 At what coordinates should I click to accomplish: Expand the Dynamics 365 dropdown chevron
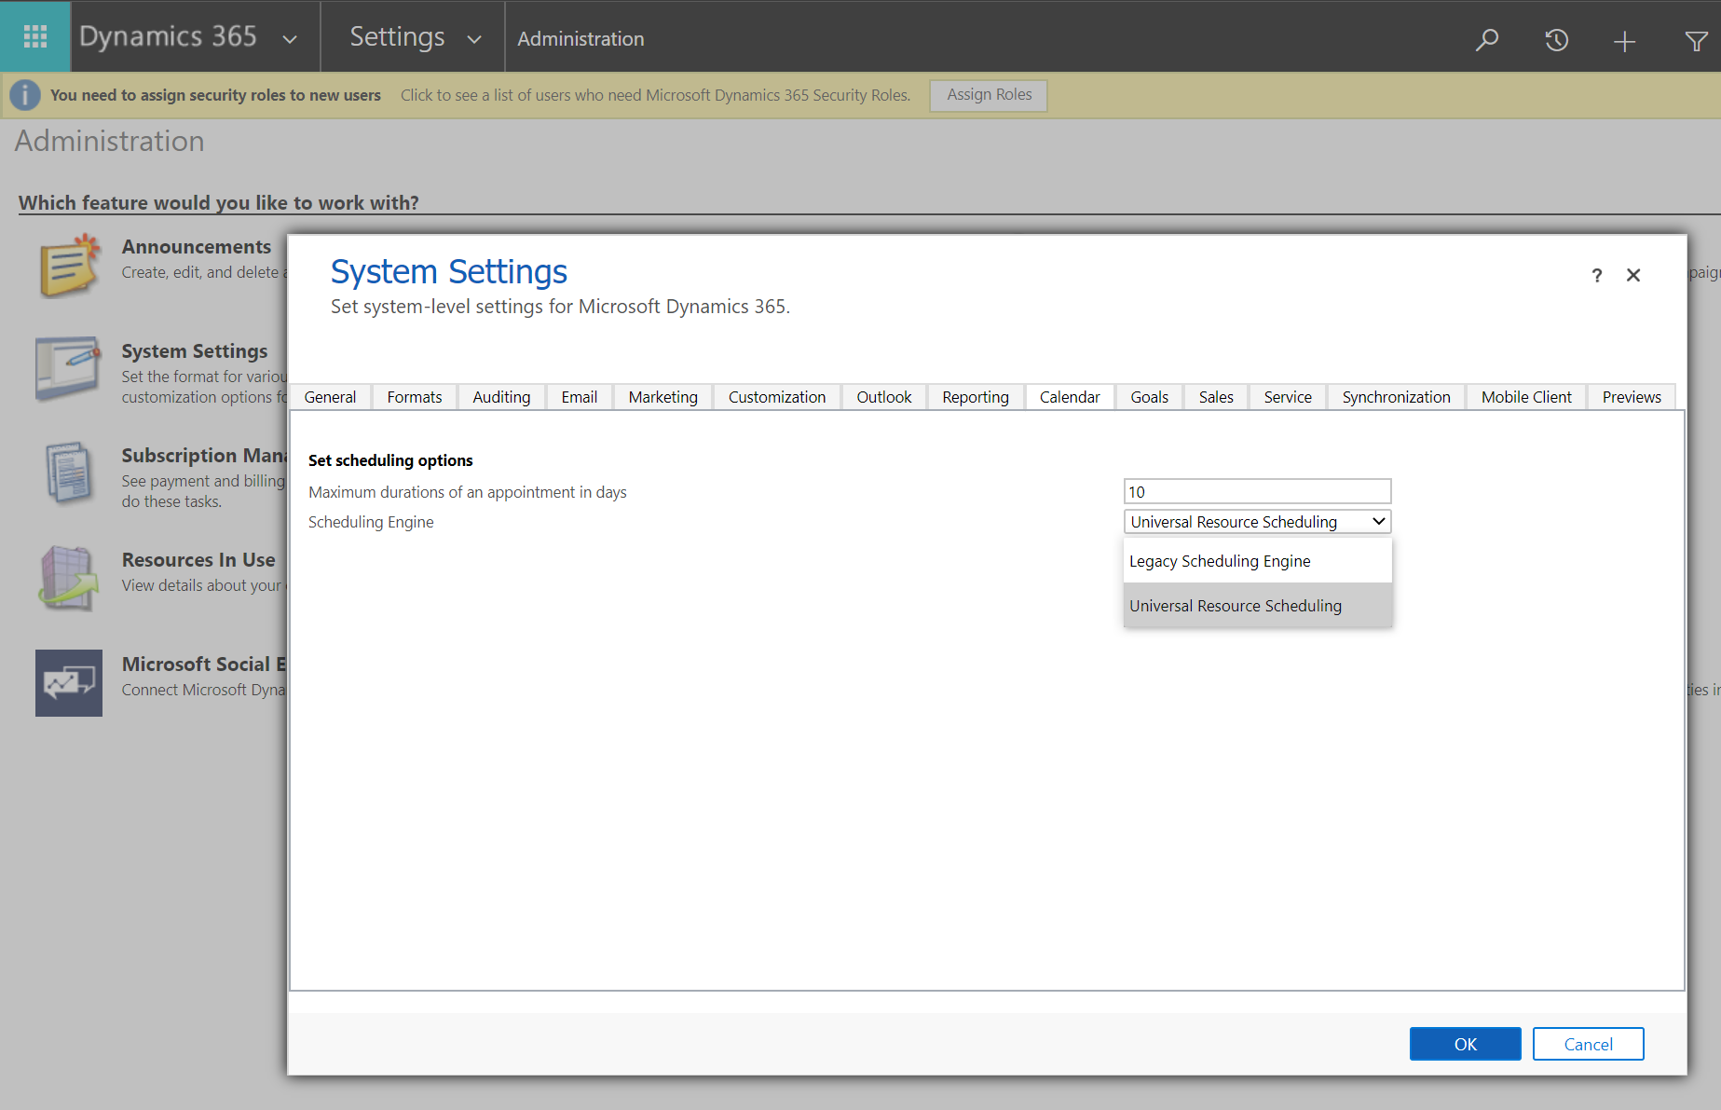[x=290, y=39]
